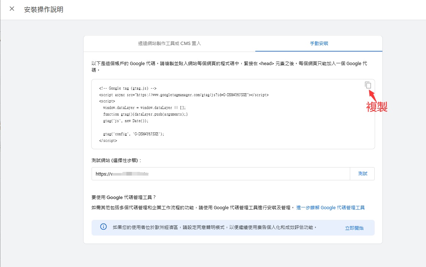Close the 安裝操作說明 panel with X
The width and height of the screenshot is (426, 267).
point(12,9)
